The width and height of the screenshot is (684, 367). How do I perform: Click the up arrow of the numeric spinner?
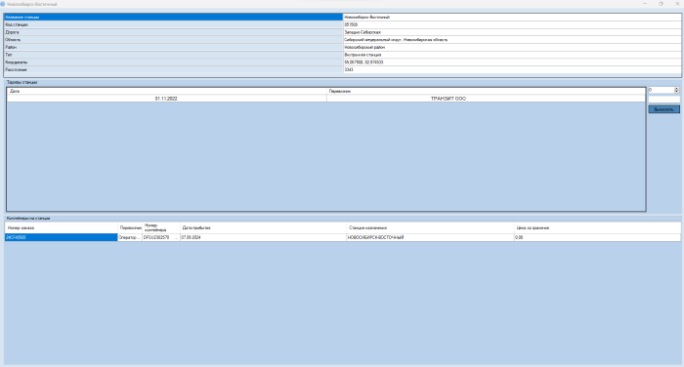click(x=677, y=89)
